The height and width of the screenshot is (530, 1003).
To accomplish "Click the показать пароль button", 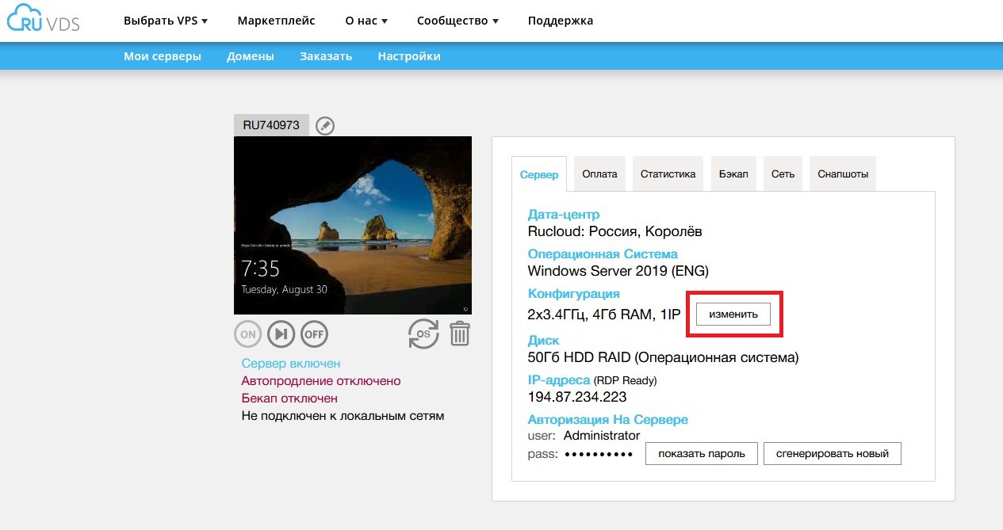I will (x=702, y=454).
